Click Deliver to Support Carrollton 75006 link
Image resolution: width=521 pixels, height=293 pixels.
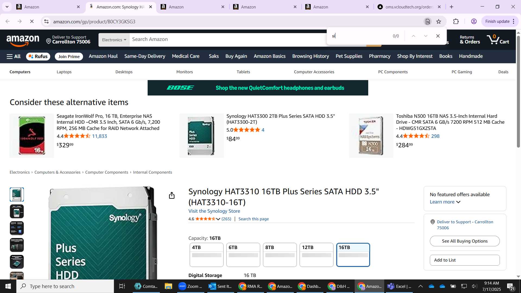click(x=465, y=225)
